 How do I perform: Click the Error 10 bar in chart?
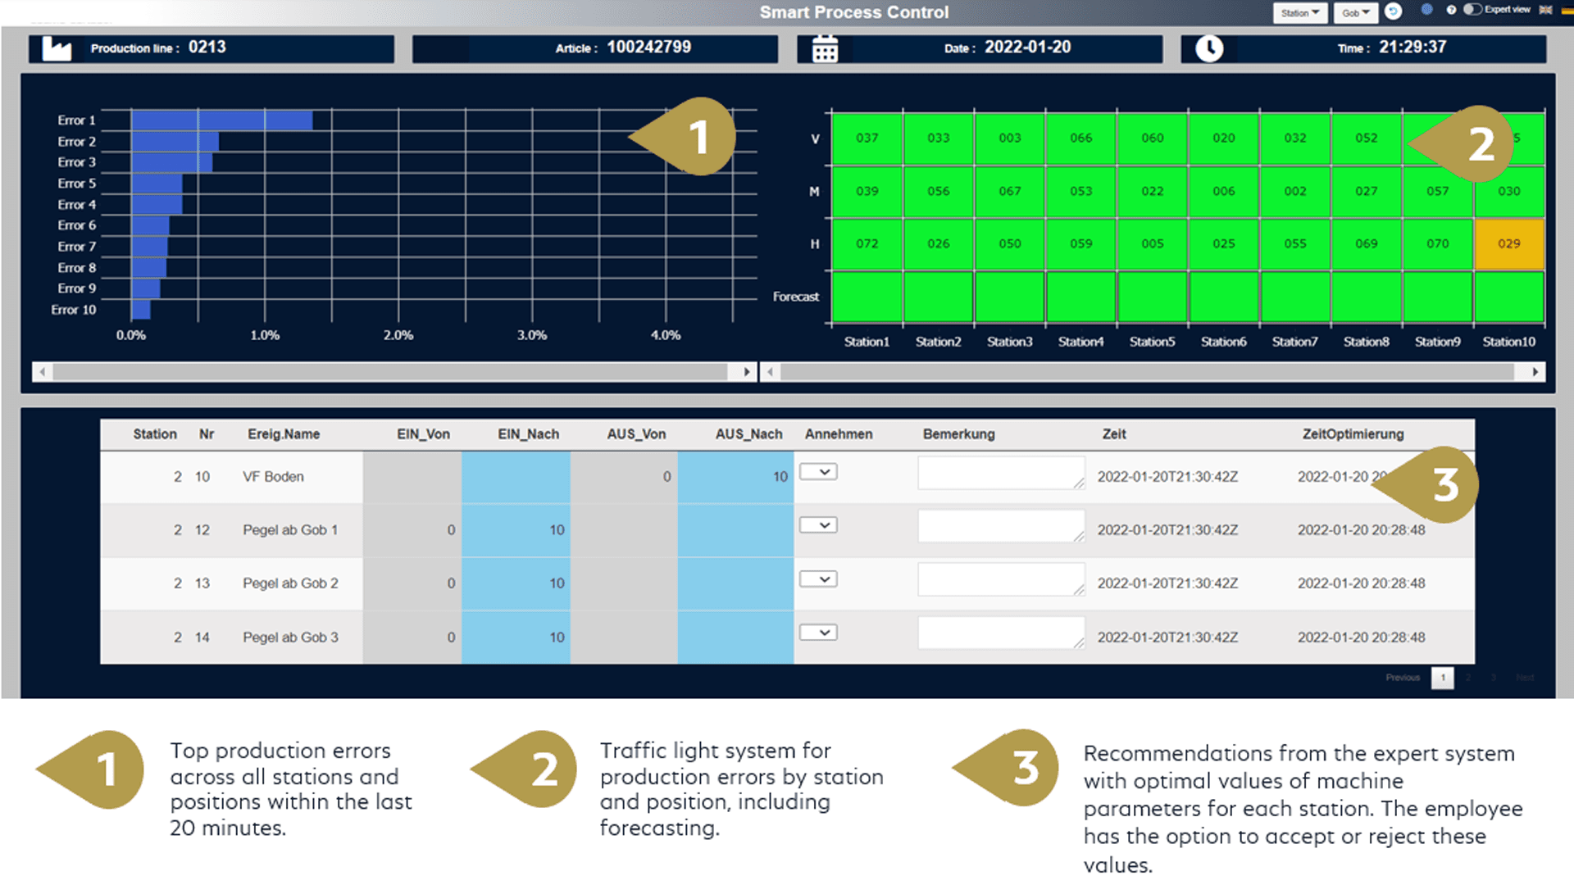pyautogui.click(x=141, y=310)
